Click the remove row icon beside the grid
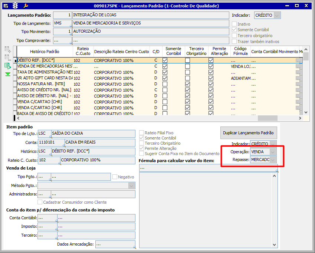 click(x=7, y=57)
